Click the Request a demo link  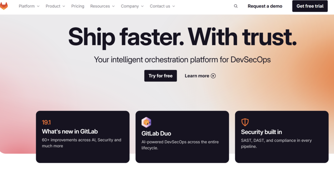[265, 6]
